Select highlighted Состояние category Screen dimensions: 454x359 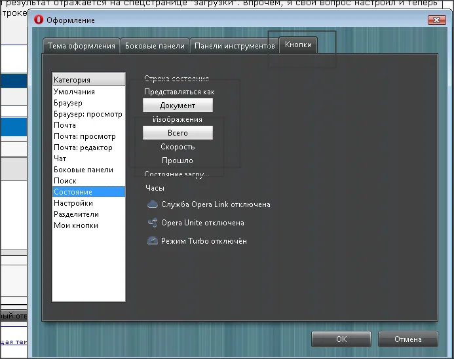[88, 192]
